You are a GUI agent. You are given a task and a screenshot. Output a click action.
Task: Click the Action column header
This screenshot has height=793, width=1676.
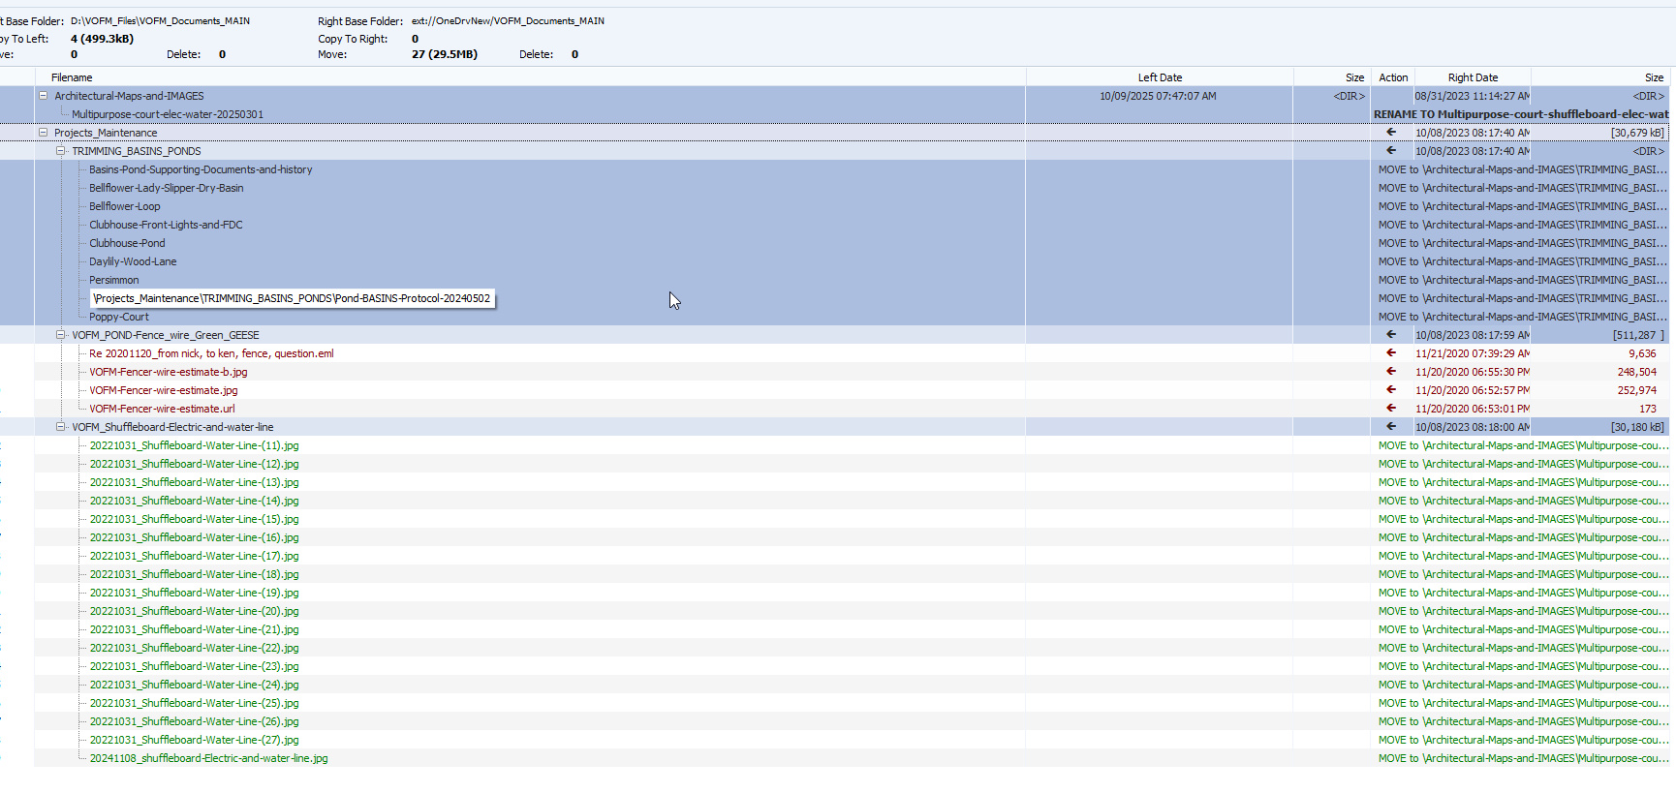[1392, 77]
